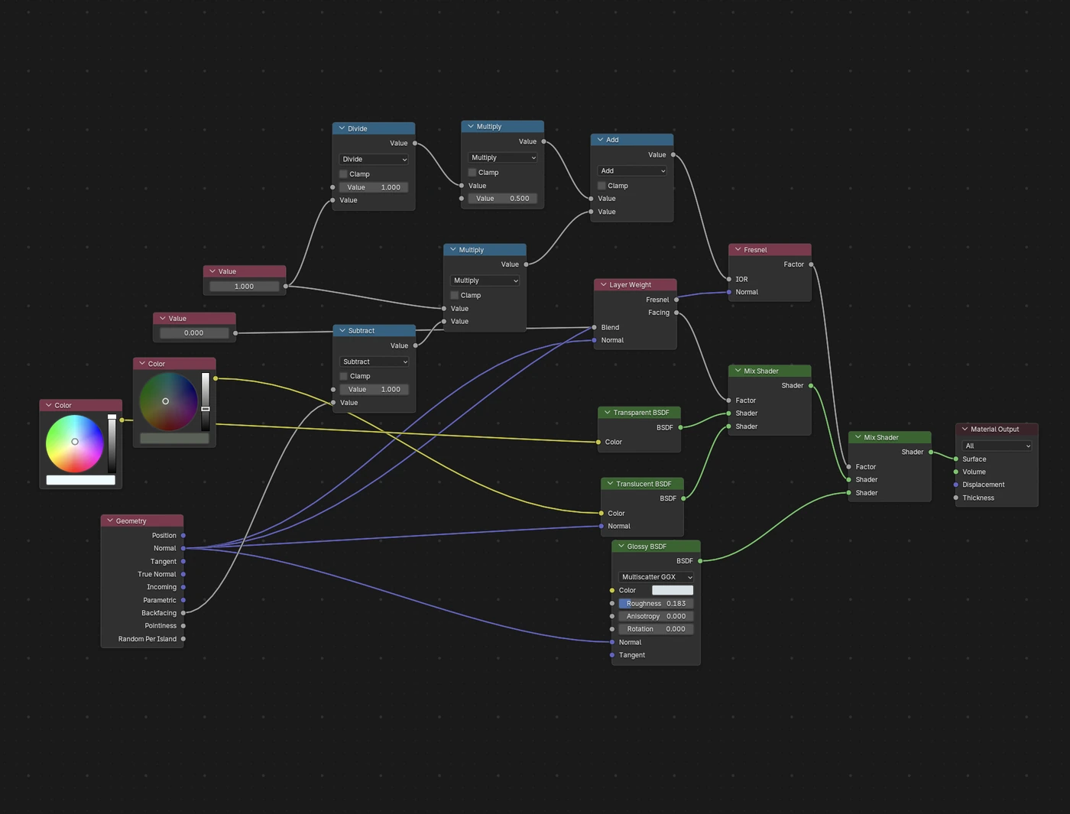Collapse the Subtract node chevron
1070x814 pixels.
[x=342, y=331]
